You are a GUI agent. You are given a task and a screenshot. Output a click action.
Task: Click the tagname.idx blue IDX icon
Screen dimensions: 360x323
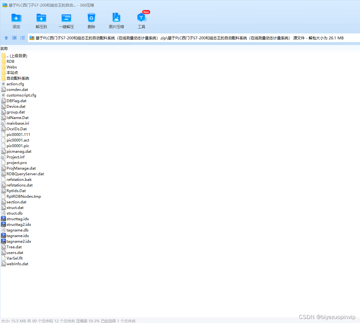point(3,236)
